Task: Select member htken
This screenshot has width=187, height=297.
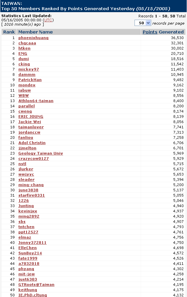Action: [x=24, y=48]
